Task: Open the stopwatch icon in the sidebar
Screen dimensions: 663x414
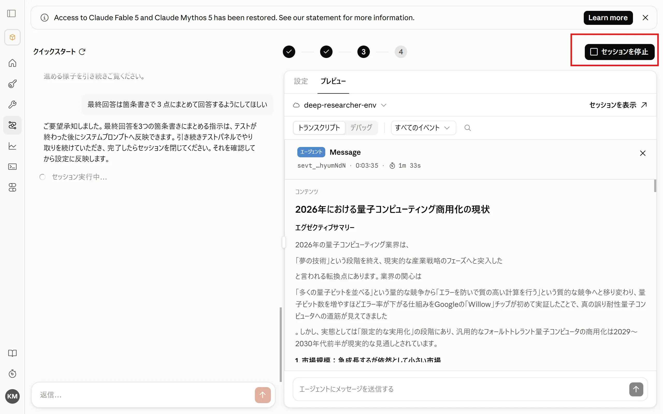Action: pos(12,374)
